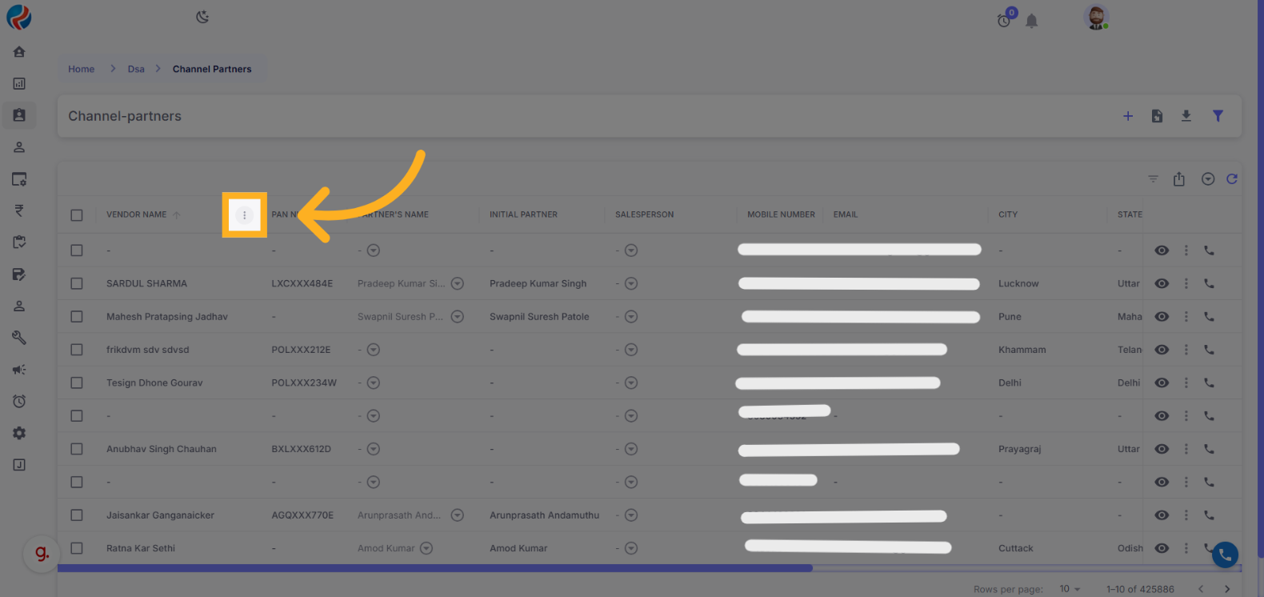Sort by the Initial Partner column header
This screenshot has height=597, width=1264.
tap(523, 214)
